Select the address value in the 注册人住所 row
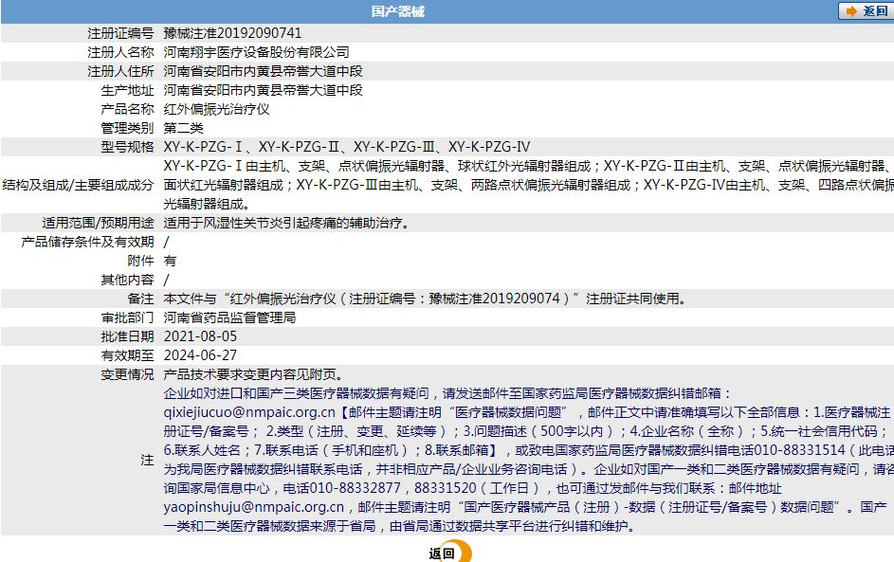The height and width of the screenshot is (562, 894). pyautogui.click(x=263, y=71)
